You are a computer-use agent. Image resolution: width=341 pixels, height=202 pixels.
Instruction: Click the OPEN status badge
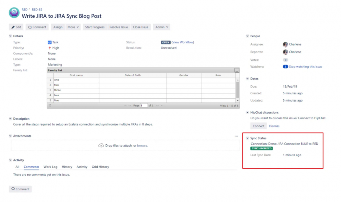click(166, 42)
